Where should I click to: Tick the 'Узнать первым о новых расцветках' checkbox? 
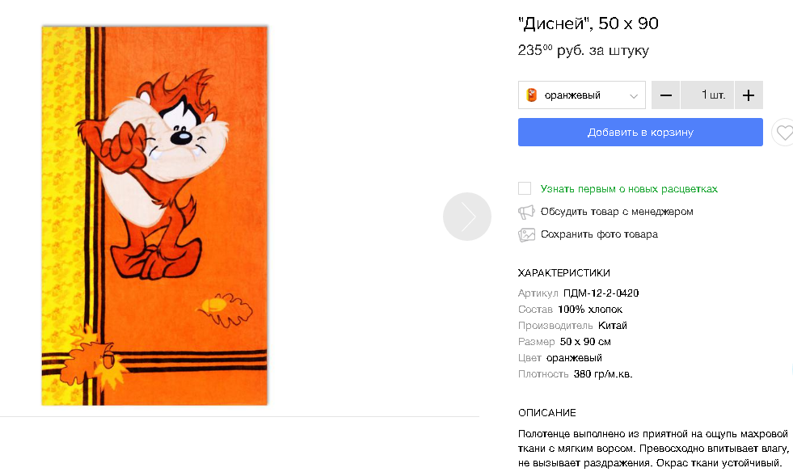(x=525, y=188)
